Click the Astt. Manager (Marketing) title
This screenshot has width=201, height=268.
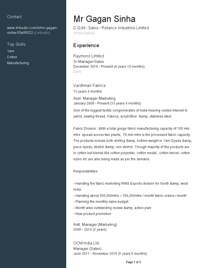coord(95,225)
